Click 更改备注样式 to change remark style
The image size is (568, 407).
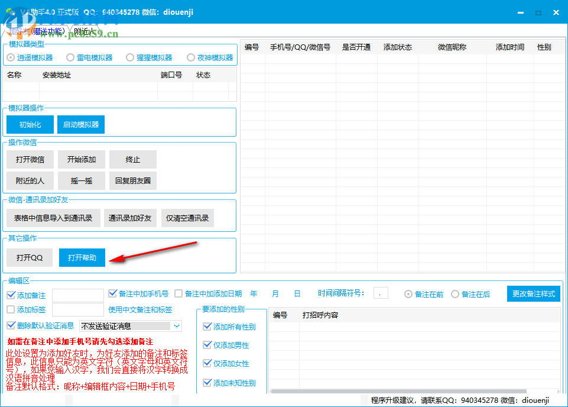click(x=533, y=293)
